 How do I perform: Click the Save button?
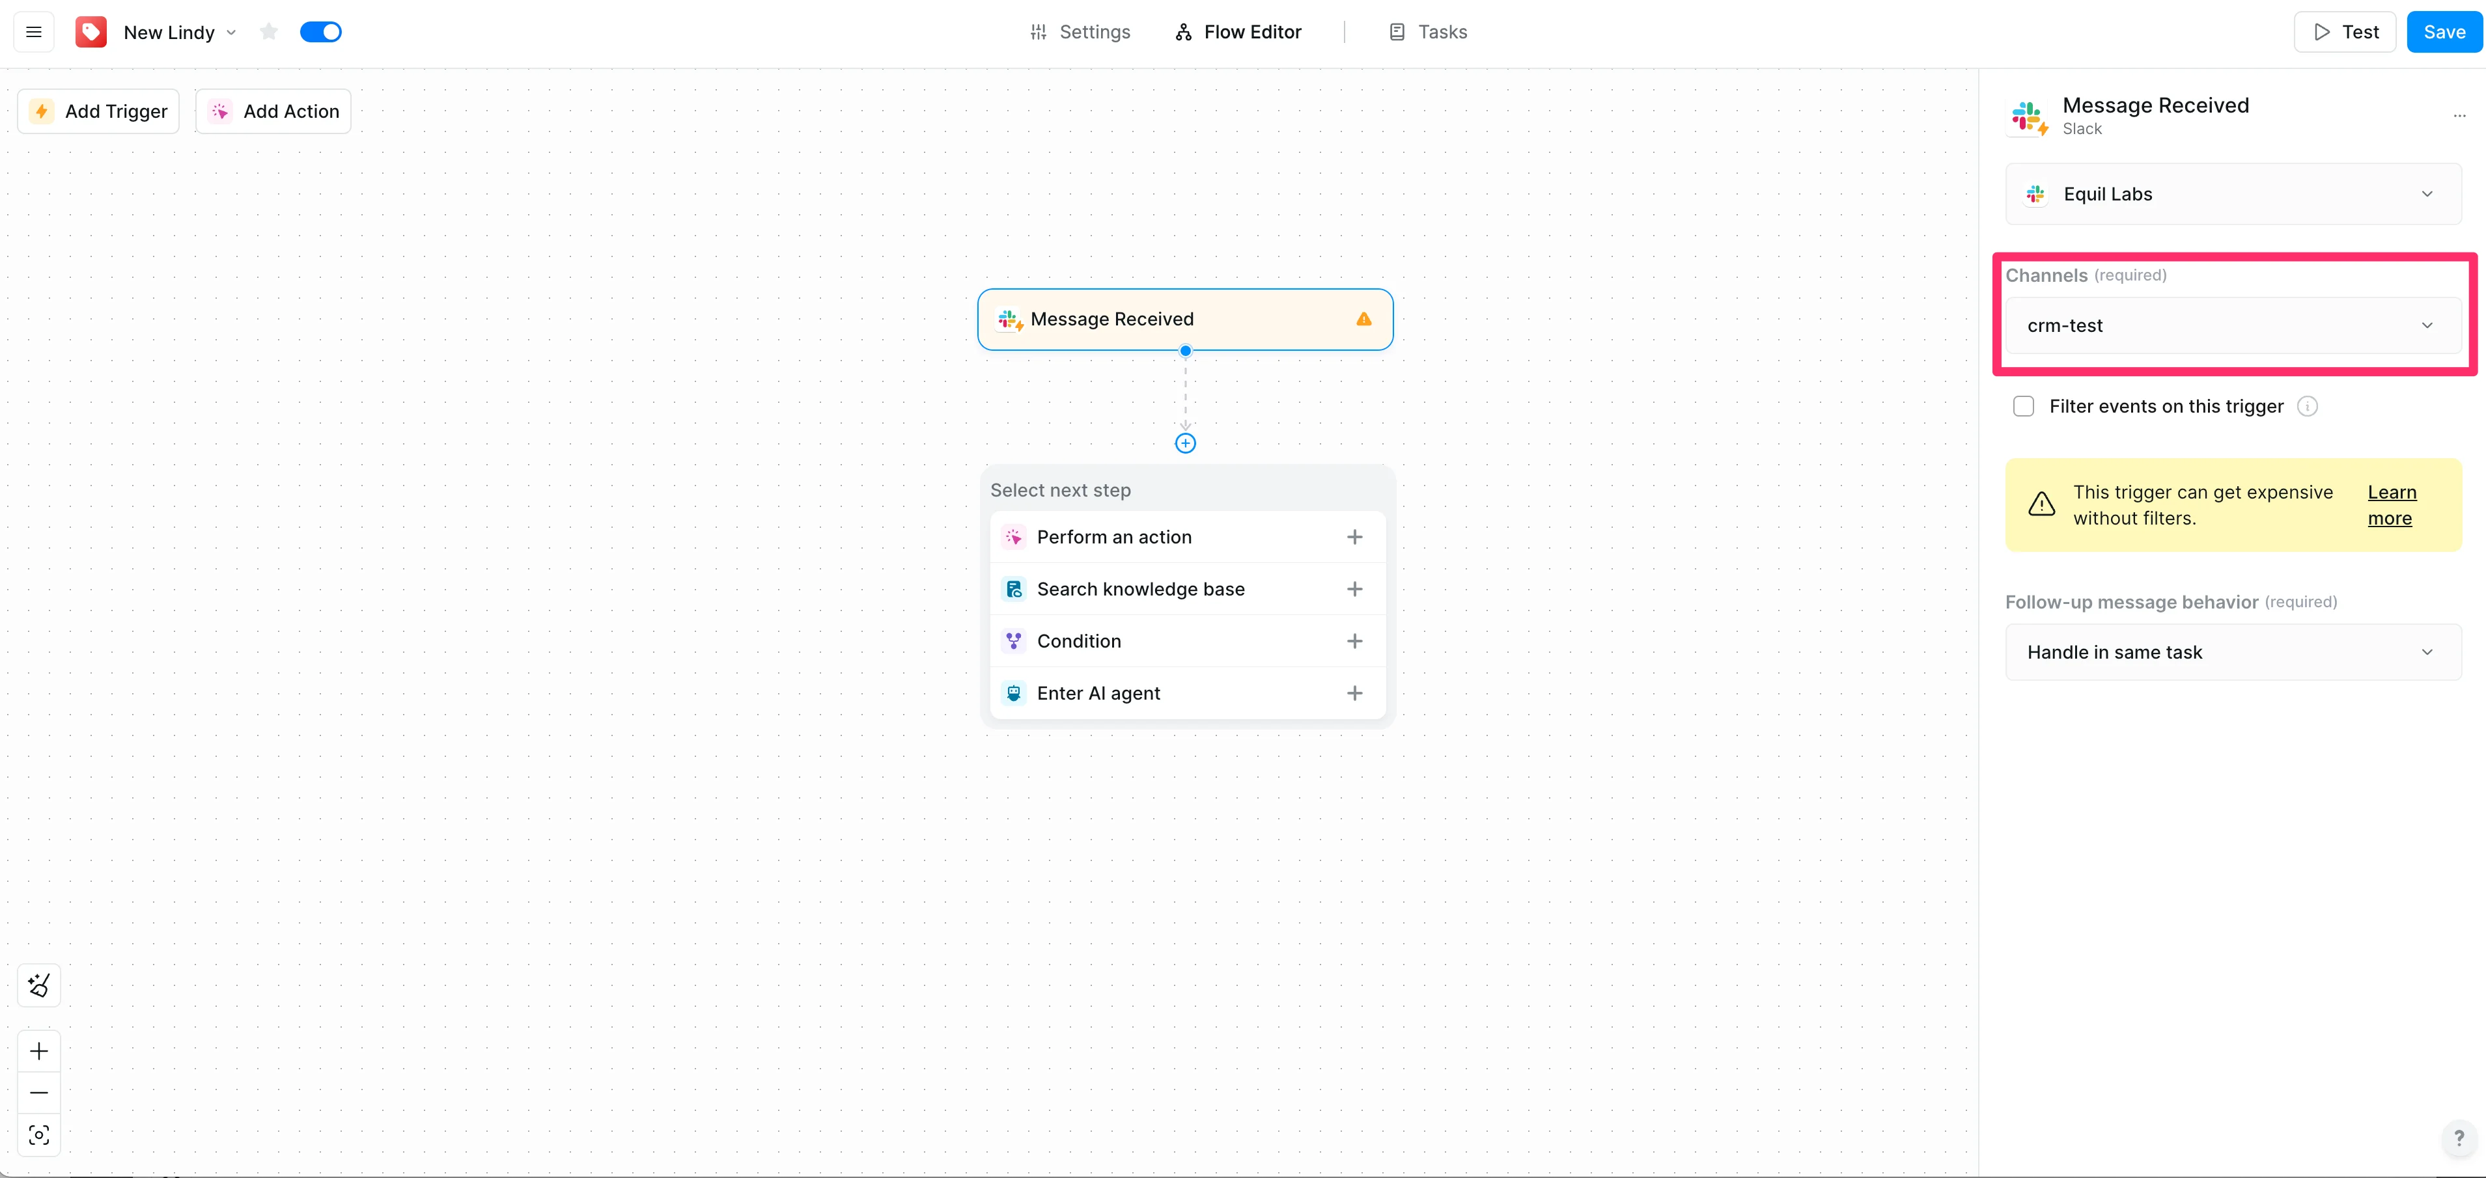(2444, 32)
